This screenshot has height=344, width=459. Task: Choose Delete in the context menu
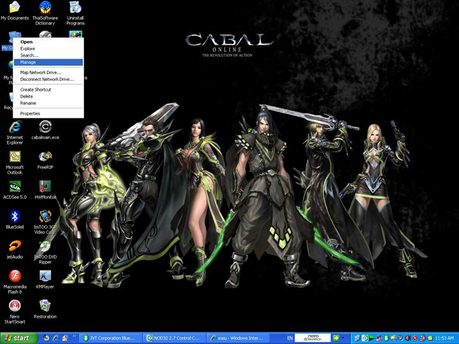coord(48,96)
